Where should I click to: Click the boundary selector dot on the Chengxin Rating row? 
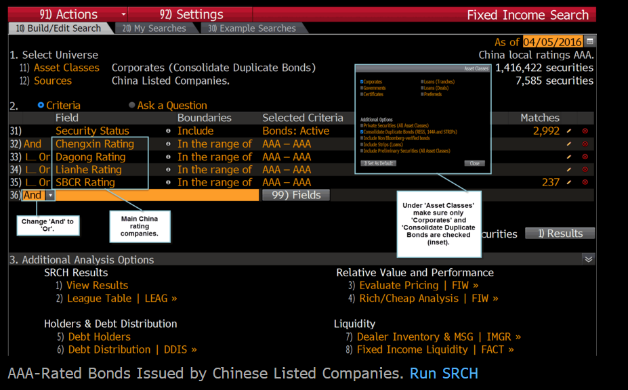point(168,144)
